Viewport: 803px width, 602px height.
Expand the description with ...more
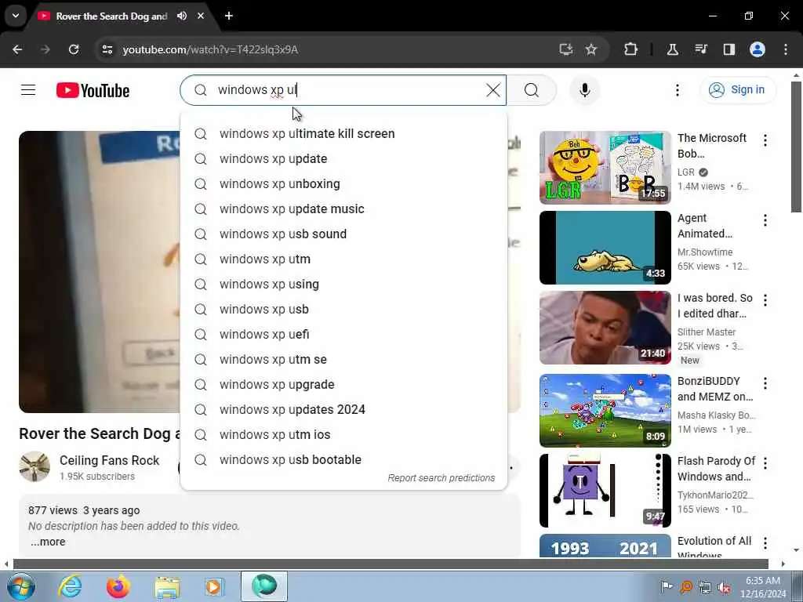pyautogui.click(x=48, y=542)
